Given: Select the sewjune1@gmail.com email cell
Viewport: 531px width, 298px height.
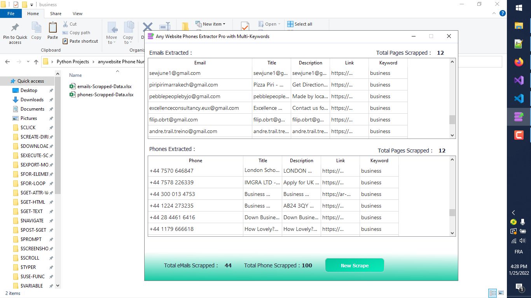Looking at the screenshot, I should point(200,73).
